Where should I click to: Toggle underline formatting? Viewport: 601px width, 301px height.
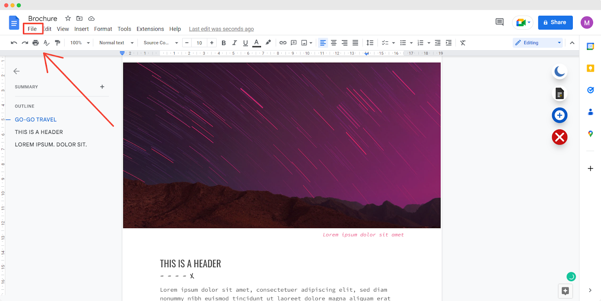click(245, 43)
